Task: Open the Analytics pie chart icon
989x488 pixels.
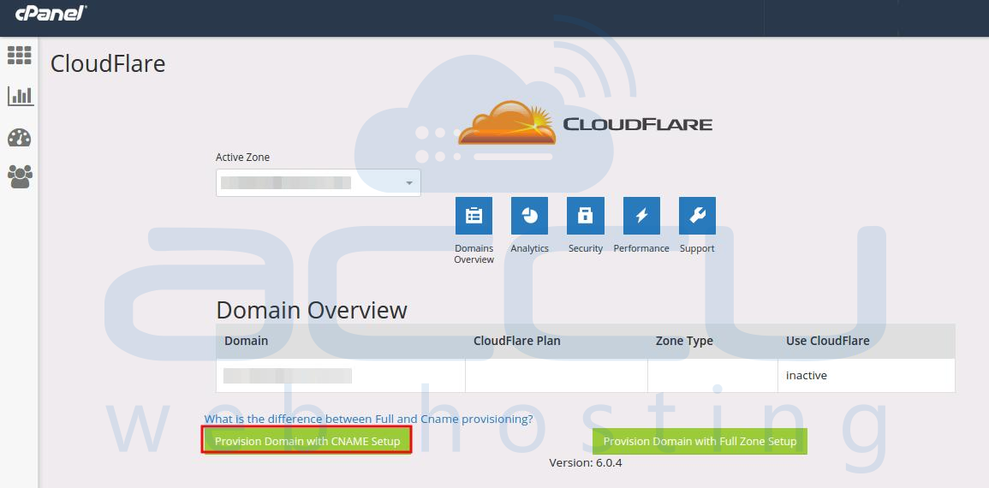Action: (529, 216)
